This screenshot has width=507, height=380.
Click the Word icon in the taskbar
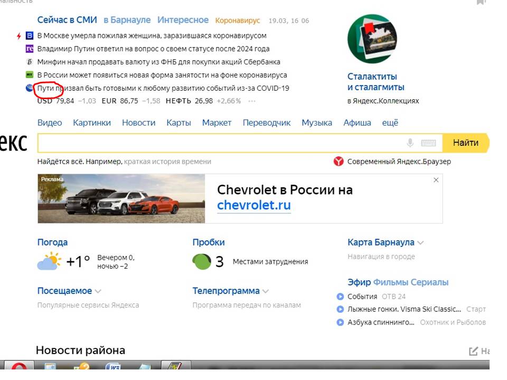point(114,366)
